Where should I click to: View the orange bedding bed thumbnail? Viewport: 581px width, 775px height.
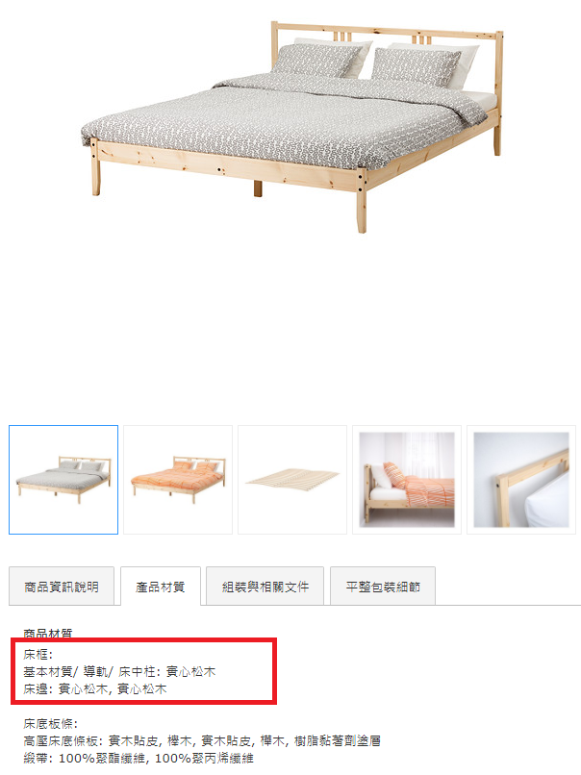click(x=178, y=480)
